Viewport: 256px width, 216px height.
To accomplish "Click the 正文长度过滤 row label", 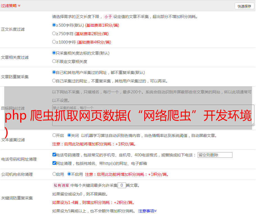I will coord(13,29).
